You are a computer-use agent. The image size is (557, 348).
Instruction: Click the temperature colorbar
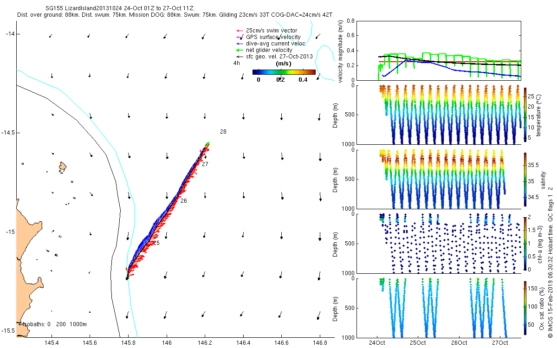525,115
